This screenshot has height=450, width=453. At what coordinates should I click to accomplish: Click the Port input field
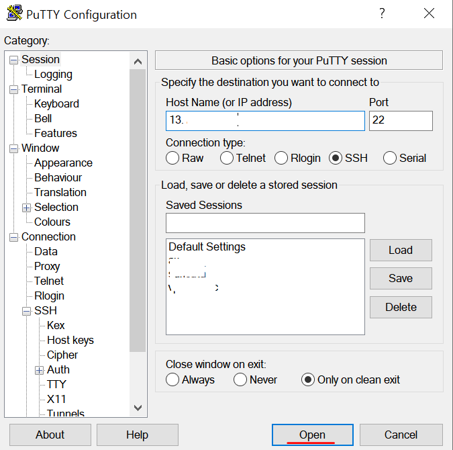click(x=401, y=121)
